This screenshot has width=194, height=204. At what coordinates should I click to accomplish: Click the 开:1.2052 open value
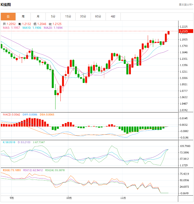(9, 24)
